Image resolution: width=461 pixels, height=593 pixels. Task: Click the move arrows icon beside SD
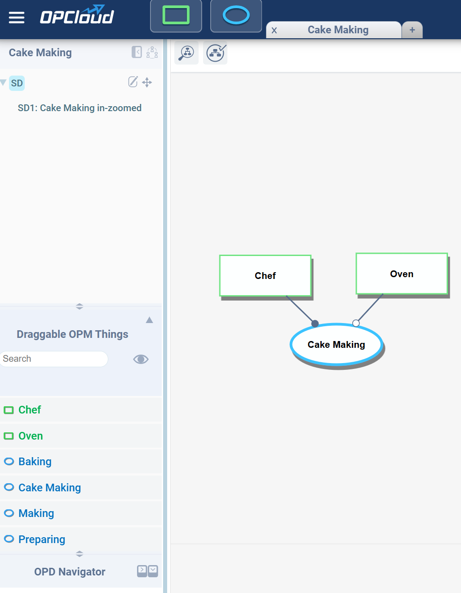click(x=147, y=82)
